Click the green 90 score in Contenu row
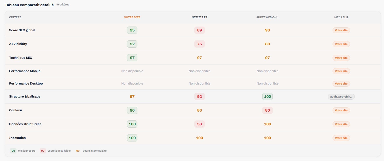The image size is (384, 161). coord(132,110)
